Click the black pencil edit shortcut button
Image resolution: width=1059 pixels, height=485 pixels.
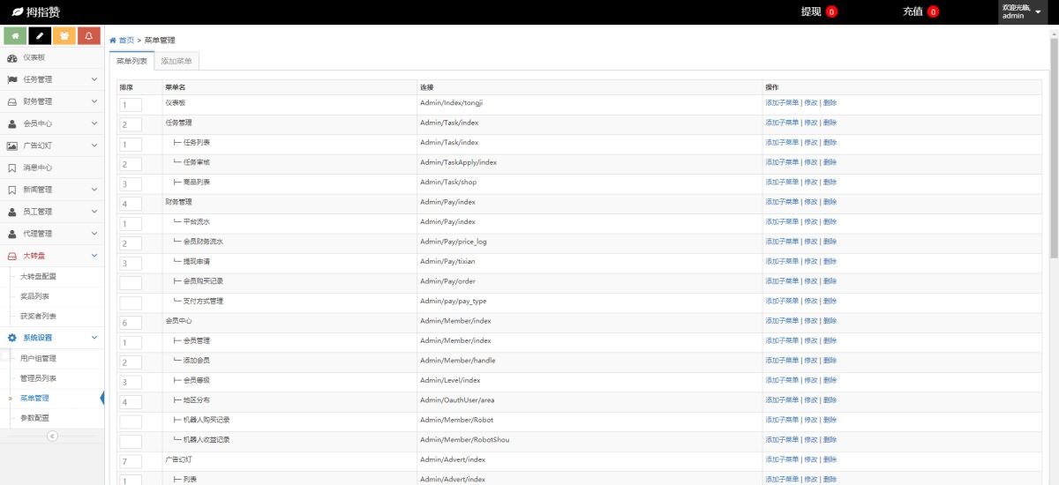click(39, 35)
